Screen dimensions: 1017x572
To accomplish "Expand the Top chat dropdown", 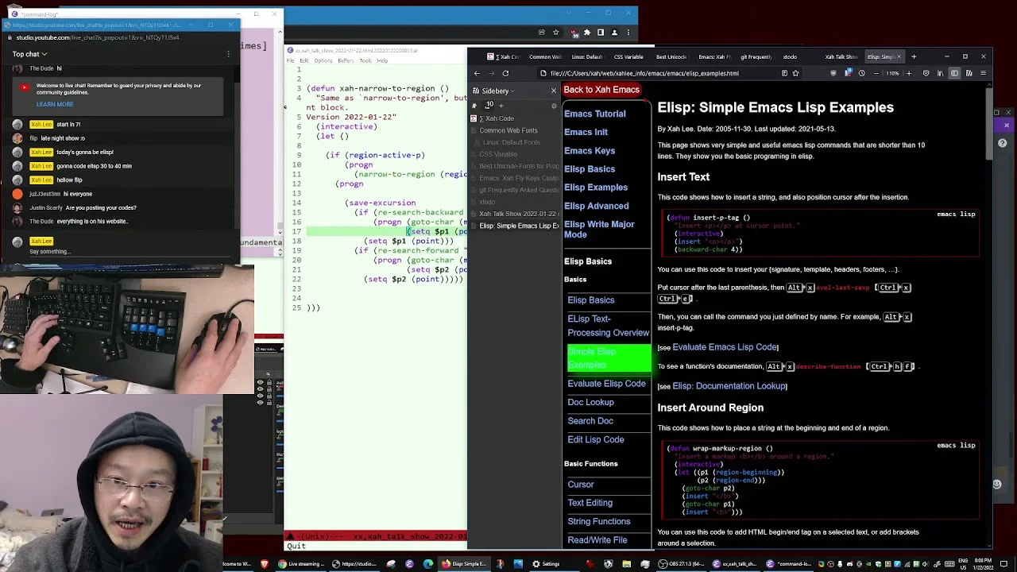I will tap(29, 54).
